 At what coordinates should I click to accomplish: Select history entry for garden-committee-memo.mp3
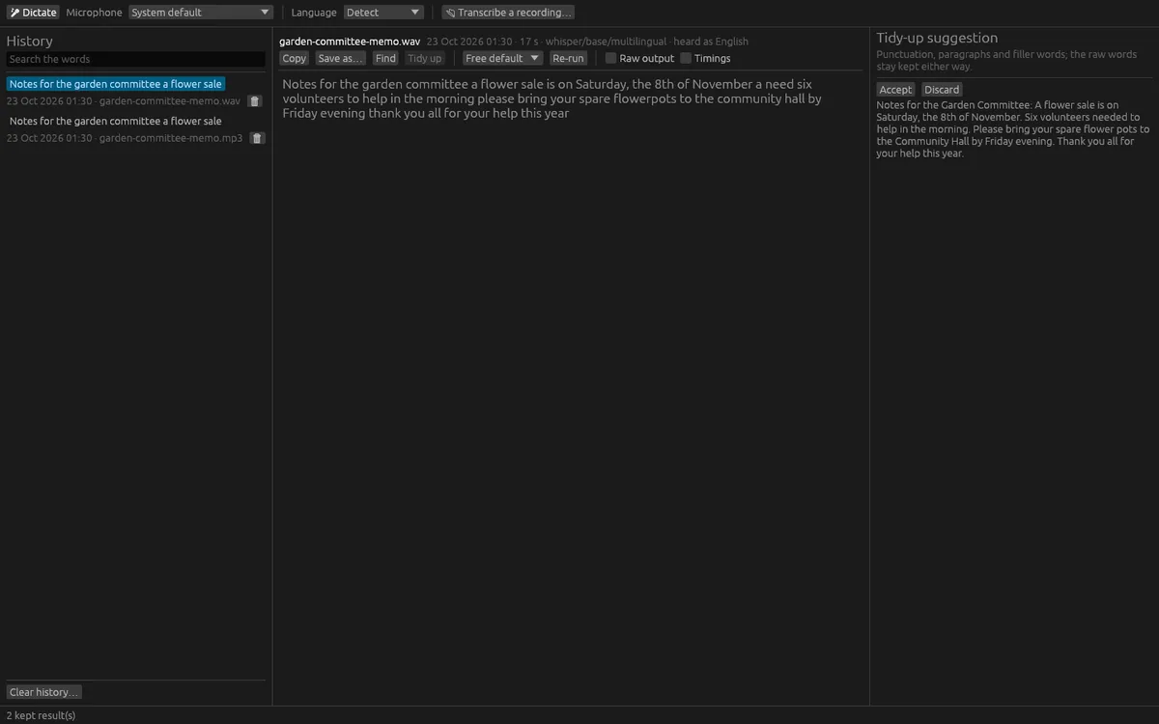point(116,121)
